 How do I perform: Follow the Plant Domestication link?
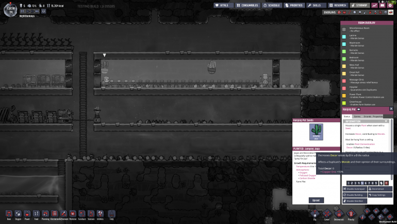tap(365, 144)
